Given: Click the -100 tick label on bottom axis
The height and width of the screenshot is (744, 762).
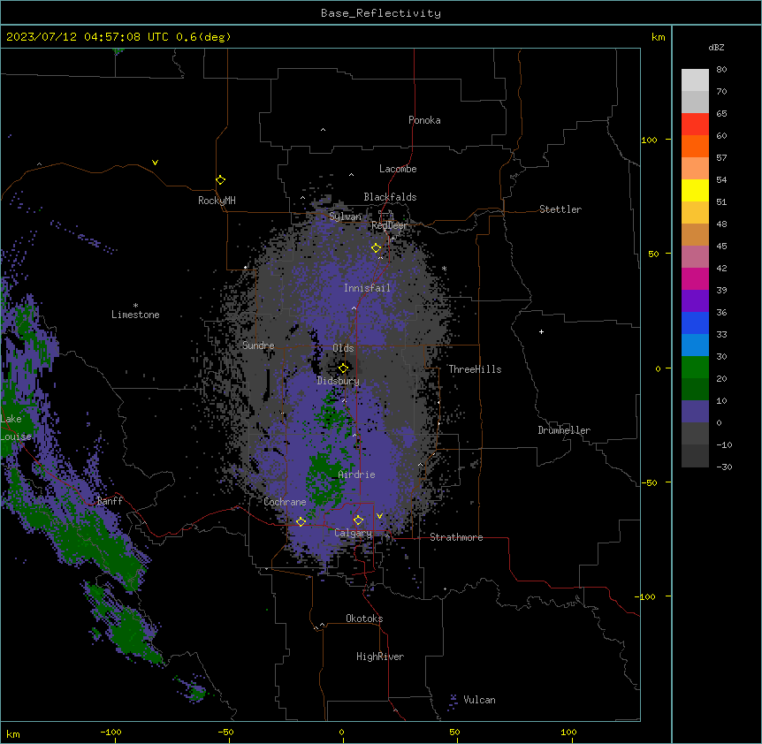Looking at the screenshot, I should point(110,732).
